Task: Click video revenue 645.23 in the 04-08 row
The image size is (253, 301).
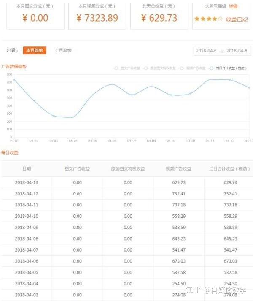Action: [x=179, y=239]
